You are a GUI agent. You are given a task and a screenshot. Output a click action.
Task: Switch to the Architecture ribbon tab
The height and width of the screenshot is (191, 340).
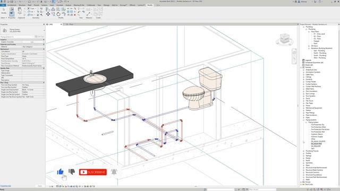pos(12,5)
